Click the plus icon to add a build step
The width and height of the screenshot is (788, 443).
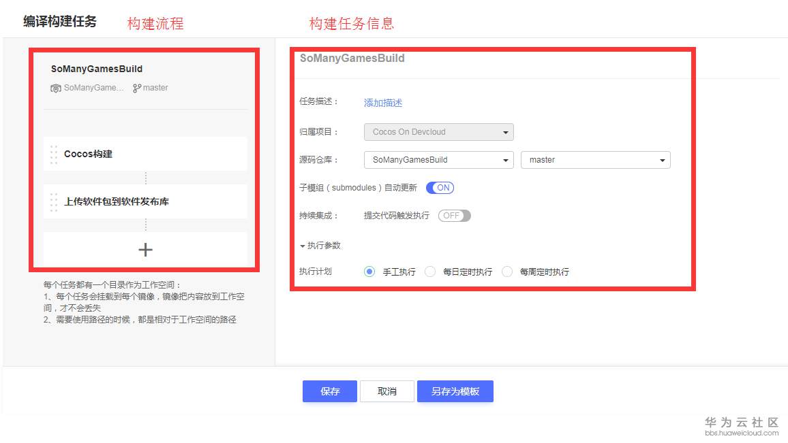pos(145,249)
